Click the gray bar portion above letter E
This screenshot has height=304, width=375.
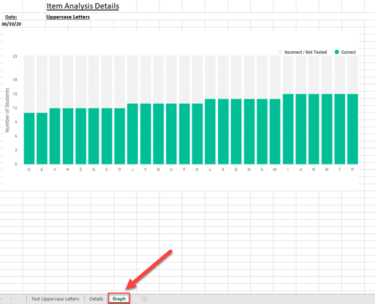click(x=42, y=84)
